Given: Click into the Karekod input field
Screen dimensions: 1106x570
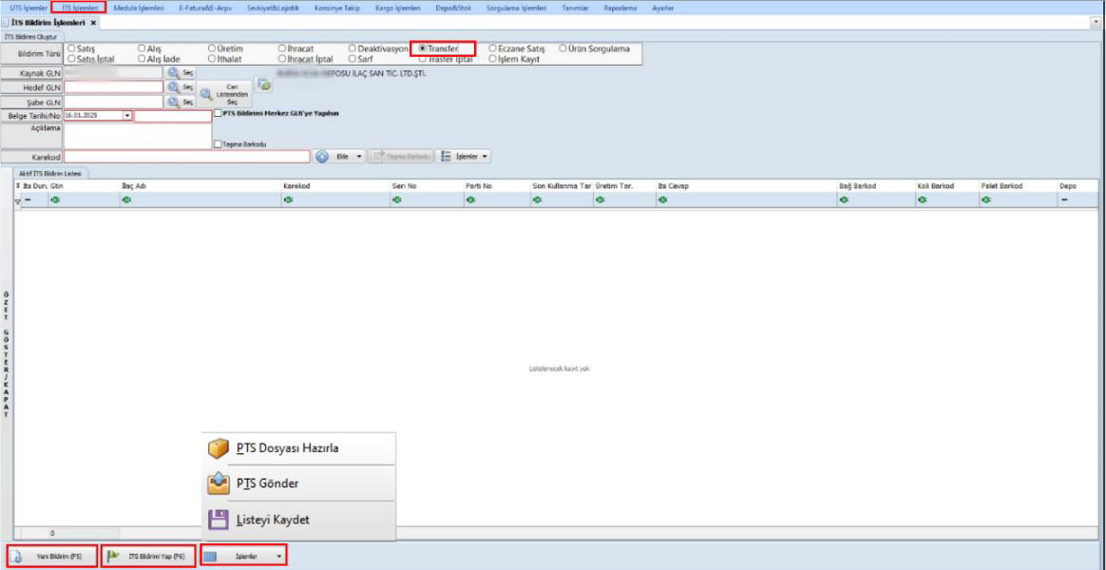Looking at the screenshot, I should [x=187, y=157].
